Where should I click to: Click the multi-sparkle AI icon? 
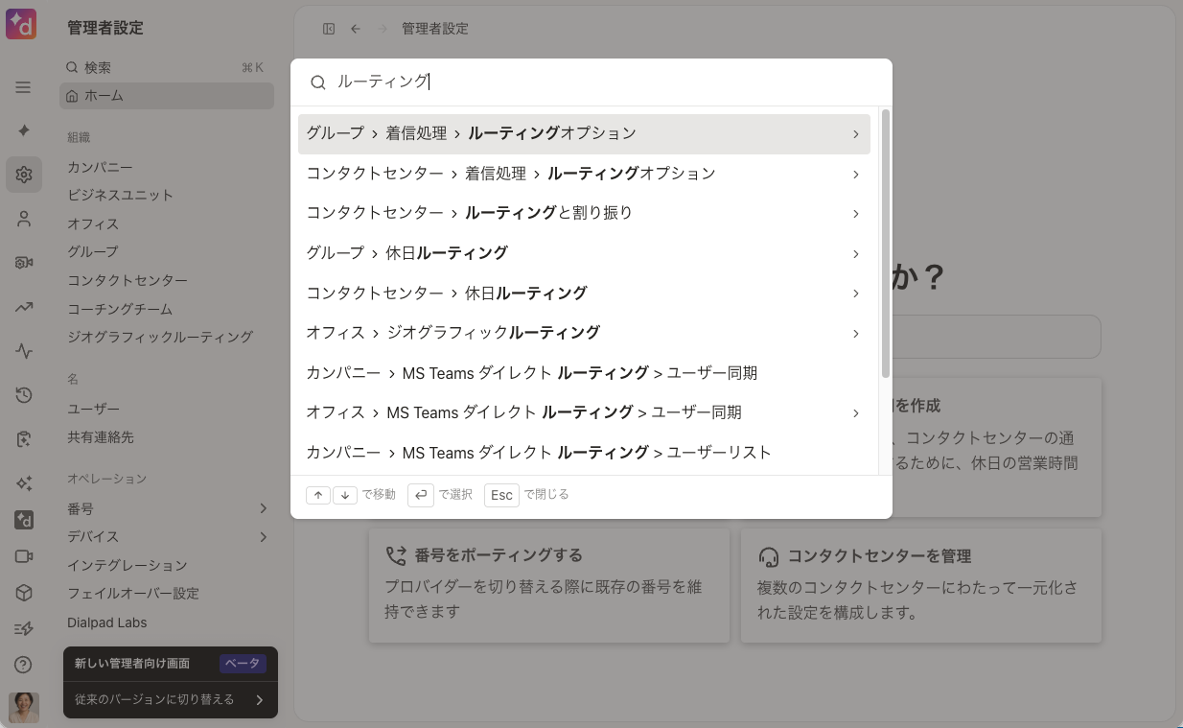click(24, 483)
